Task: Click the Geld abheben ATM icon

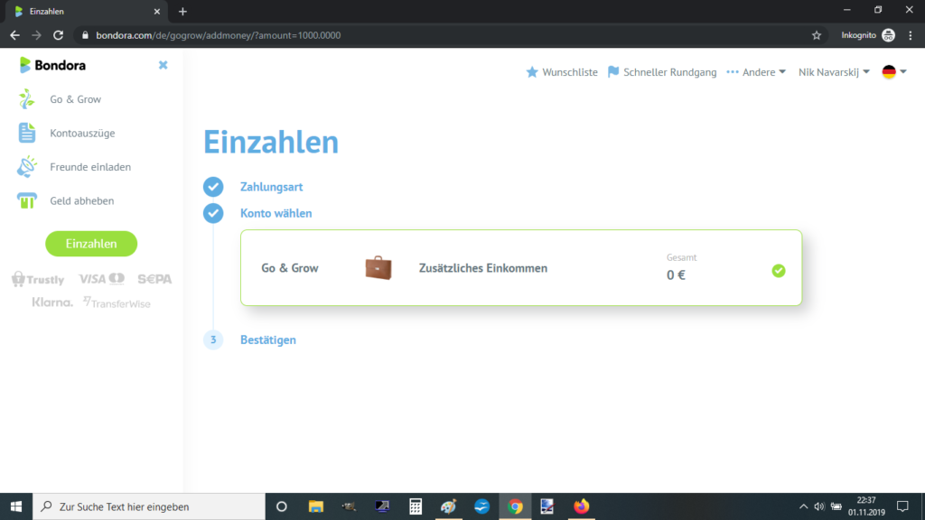Action: pyautogui.click(x=26, y=200)
